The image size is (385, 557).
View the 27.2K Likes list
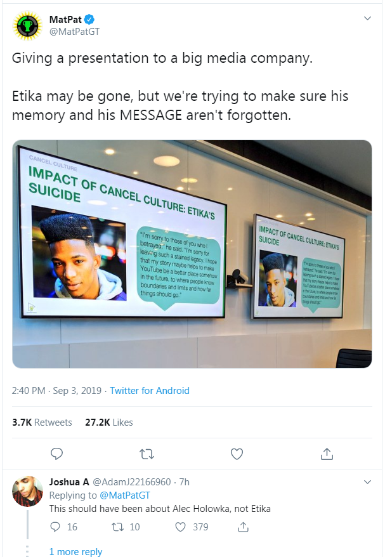tap(109, 423)
